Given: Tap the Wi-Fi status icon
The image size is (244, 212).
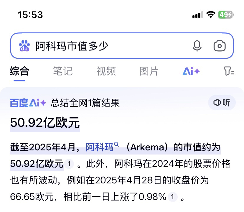Looking at the screenshot, I should click(x=211, y=15).
